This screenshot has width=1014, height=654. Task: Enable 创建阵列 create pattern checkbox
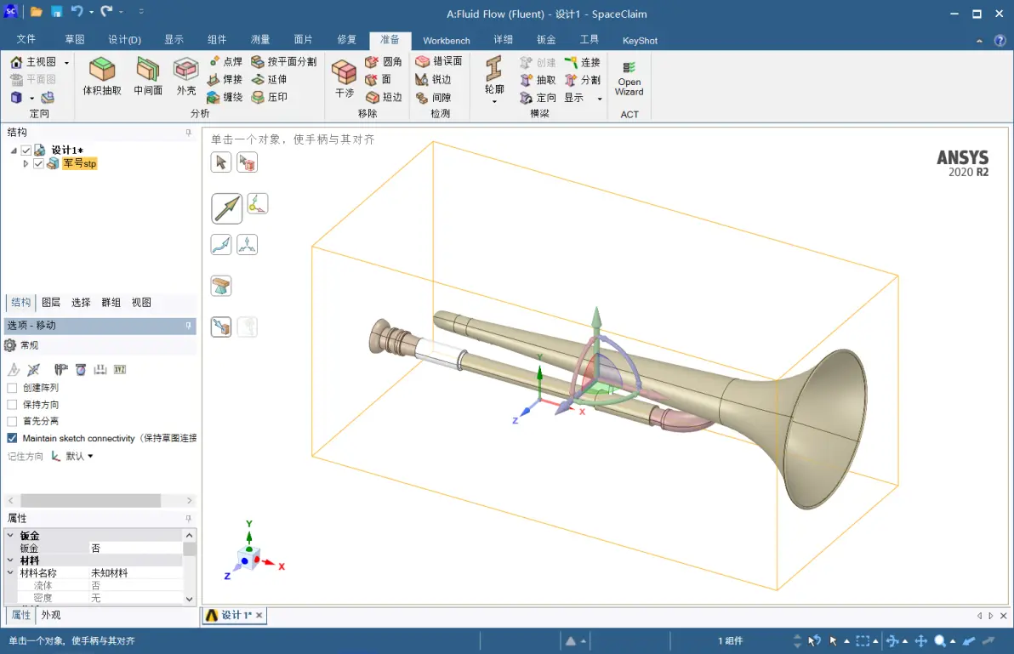coord(12,388)
